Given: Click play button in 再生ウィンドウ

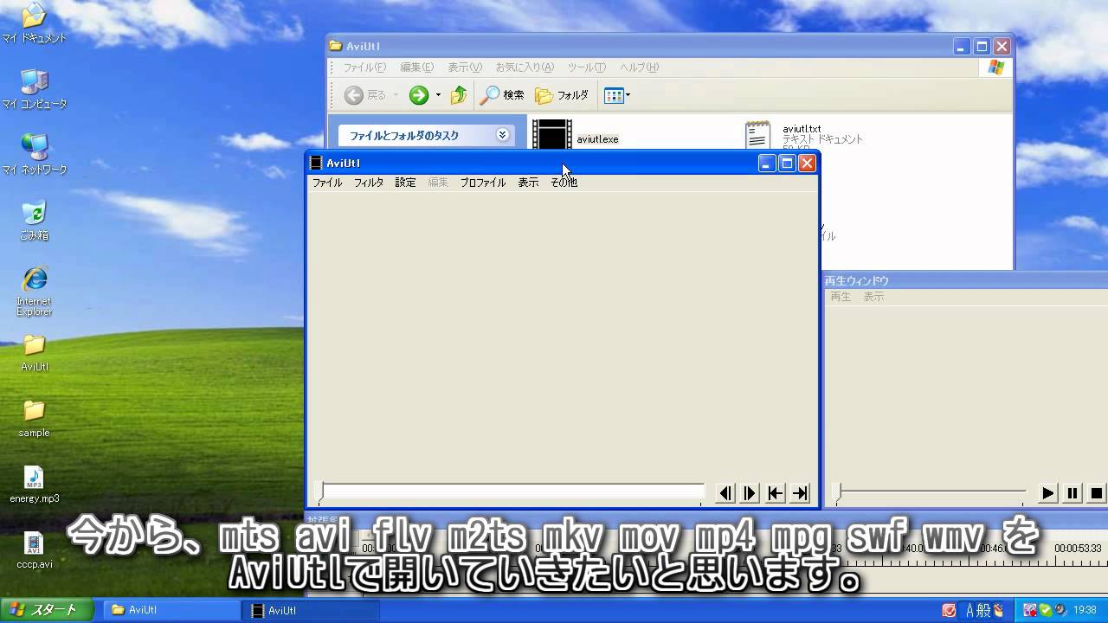Looking at the screenshot, I should (1047, 493).
